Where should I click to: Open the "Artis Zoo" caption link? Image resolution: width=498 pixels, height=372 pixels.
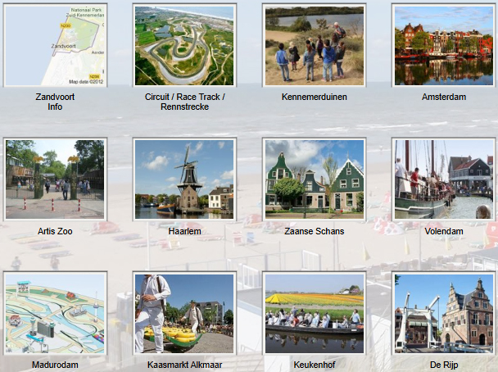(55, 231)
